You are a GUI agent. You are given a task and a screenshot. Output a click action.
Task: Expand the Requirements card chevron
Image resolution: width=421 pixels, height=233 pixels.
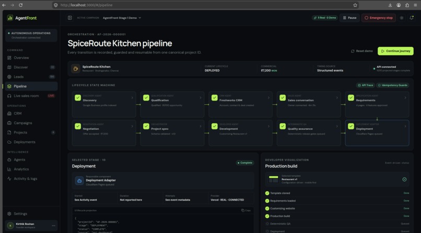[x=405, y=98]
